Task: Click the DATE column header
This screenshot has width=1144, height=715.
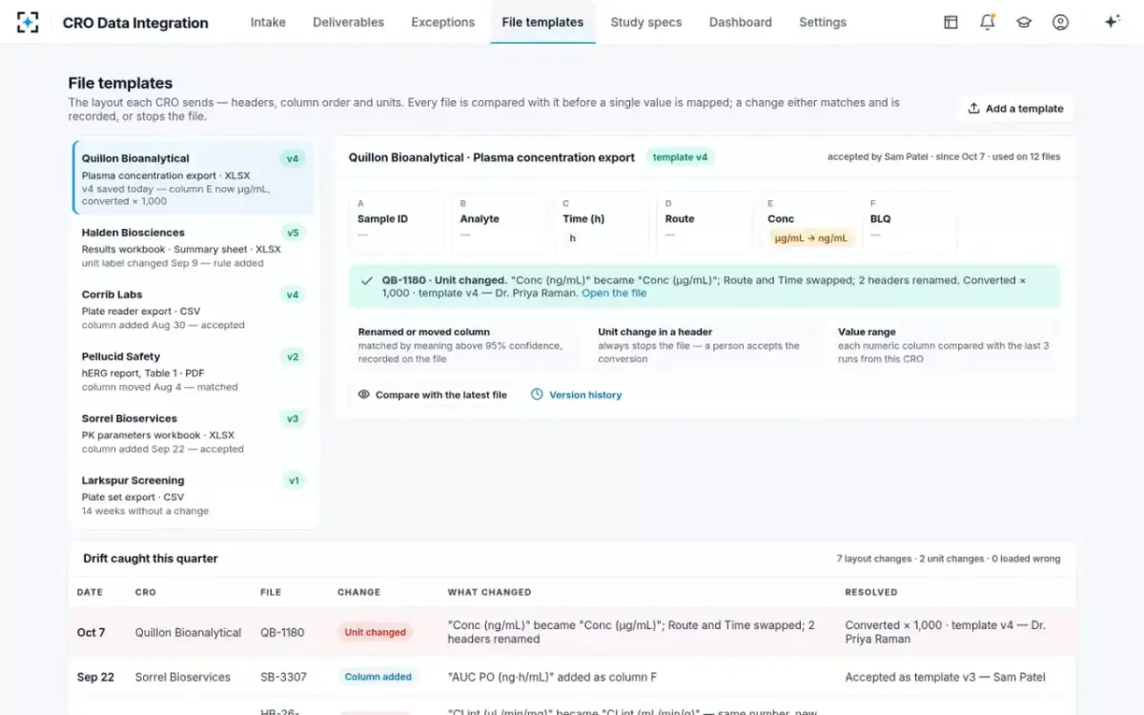Action: 90,592
